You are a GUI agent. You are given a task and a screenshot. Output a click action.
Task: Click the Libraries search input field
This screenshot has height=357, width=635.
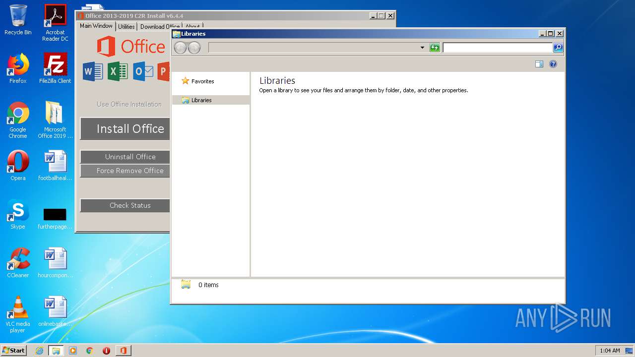tap(498, 48)
